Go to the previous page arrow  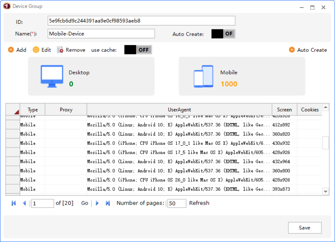(24, 203)
